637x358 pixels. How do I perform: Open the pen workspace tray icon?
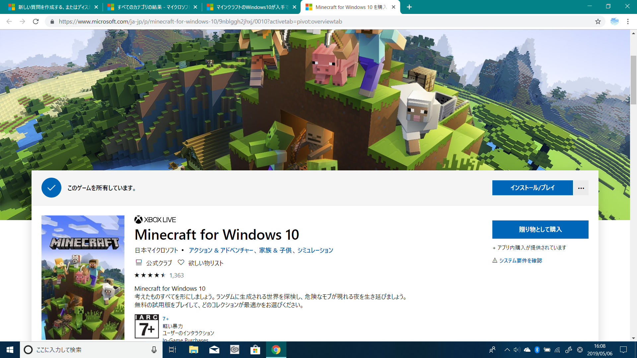click(x=569, y=350)
